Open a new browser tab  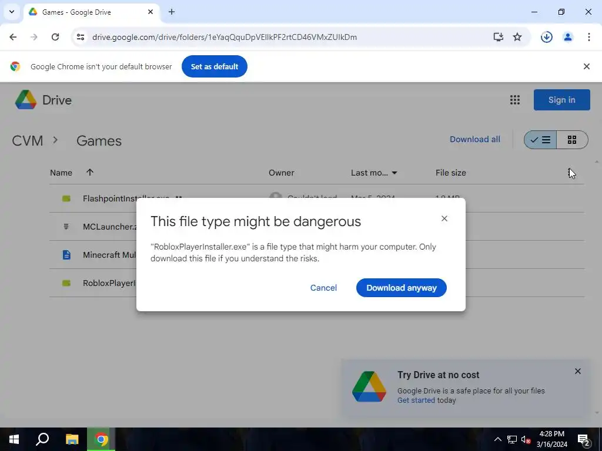[x=172, y=12]
